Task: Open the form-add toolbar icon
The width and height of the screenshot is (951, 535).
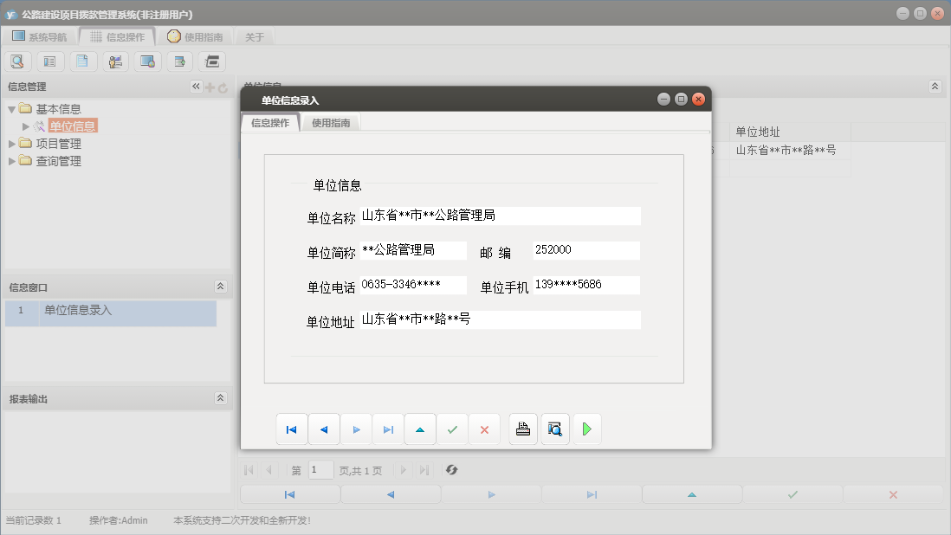Action: pyautogui.click(x=178, y=61)
